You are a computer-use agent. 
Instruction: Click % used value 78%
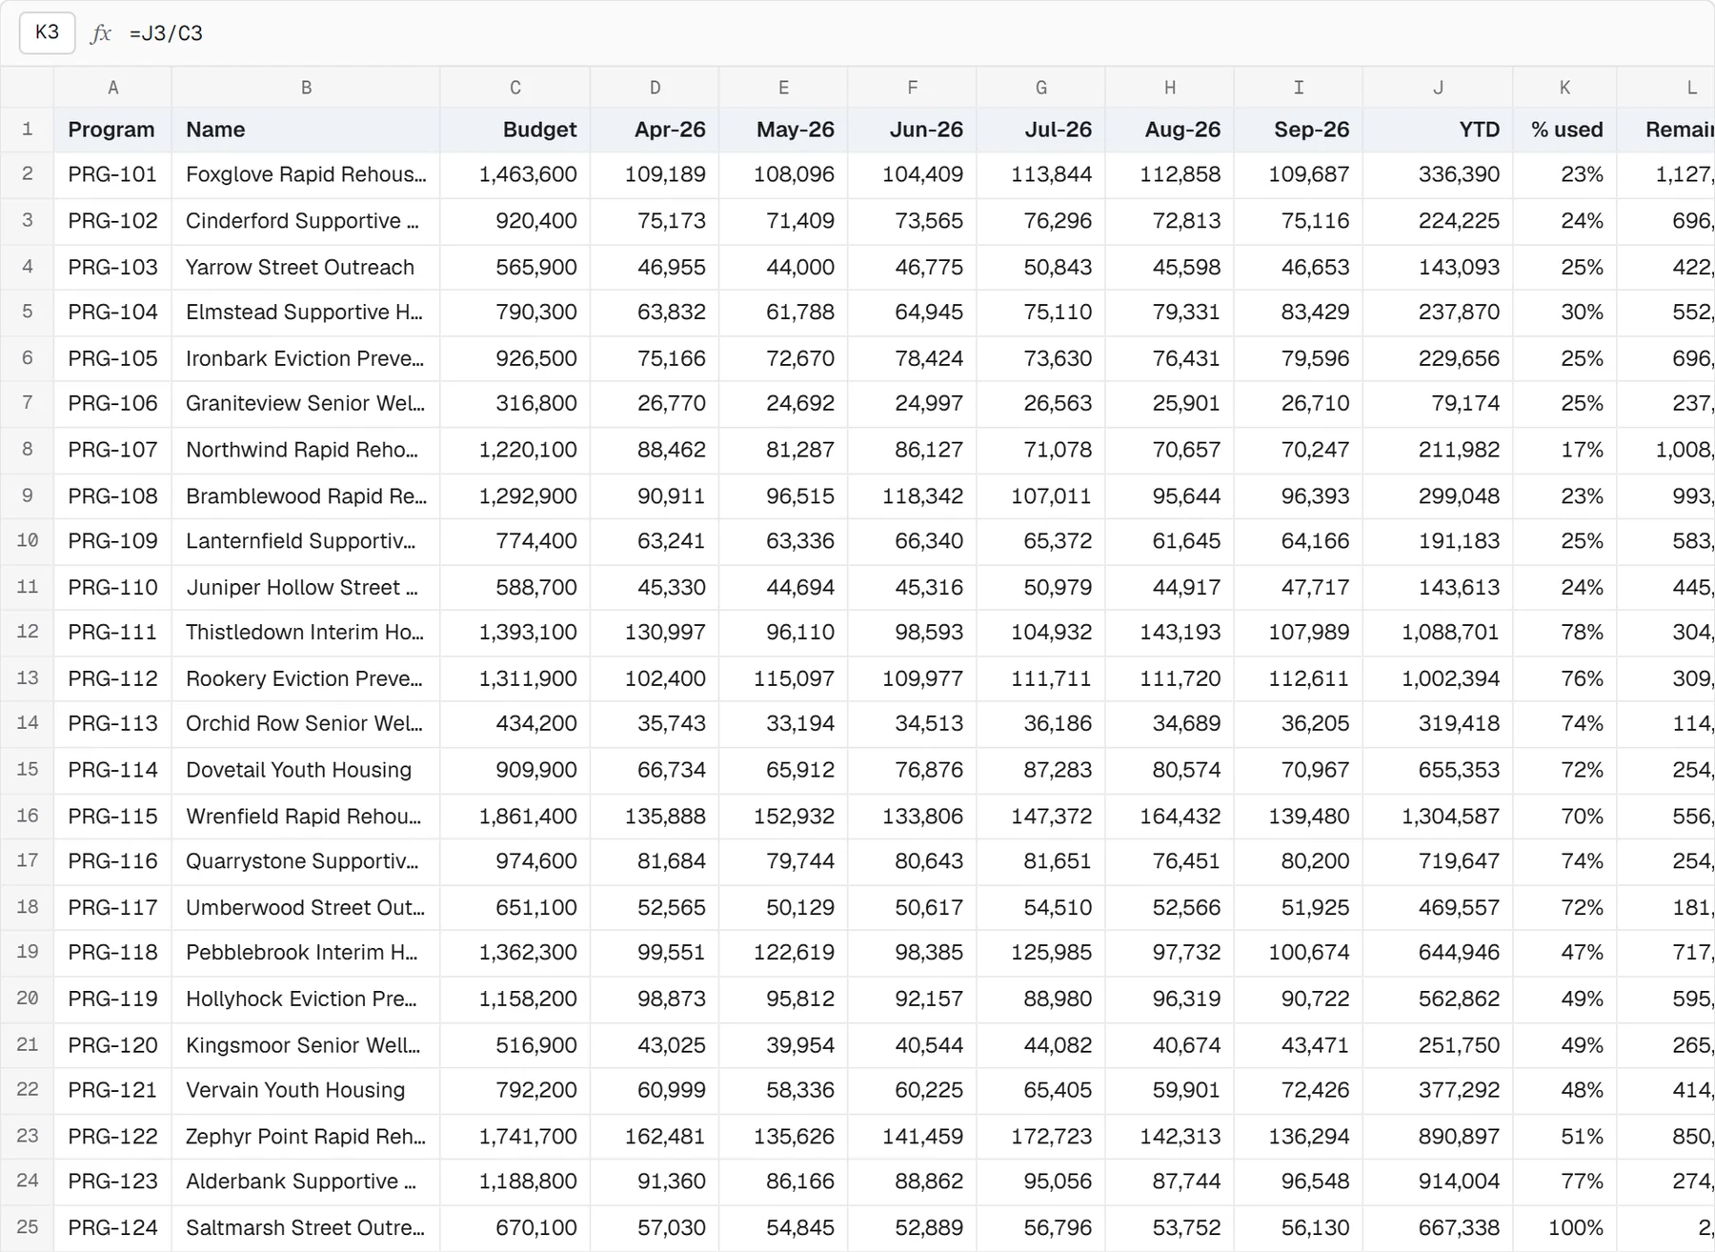(1565, 632)
